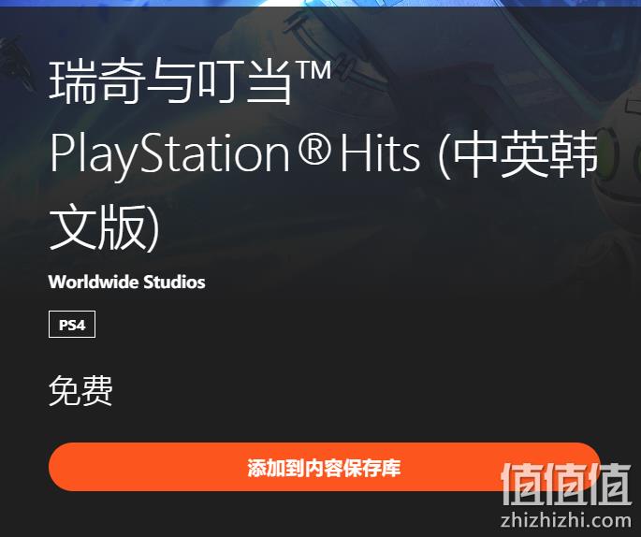Image resolution: width=641 pixels, height=537 pixels.
Task: Click the 瑞奇与叮当 game title
Action: pyautogui.click(x=171, y=80)
